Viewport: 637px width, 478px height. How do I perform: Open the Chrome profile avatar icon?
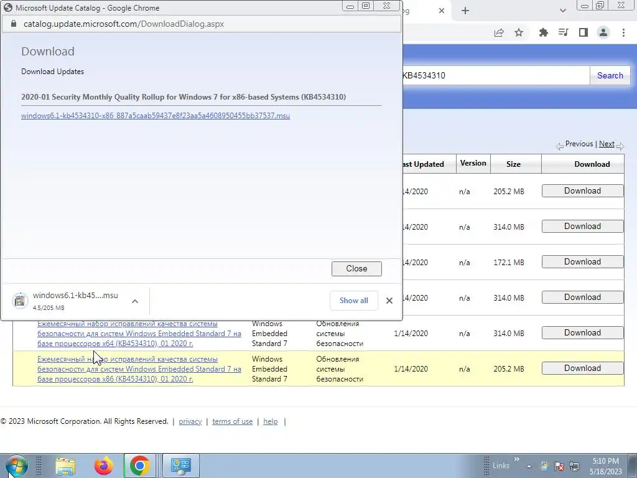603,32
